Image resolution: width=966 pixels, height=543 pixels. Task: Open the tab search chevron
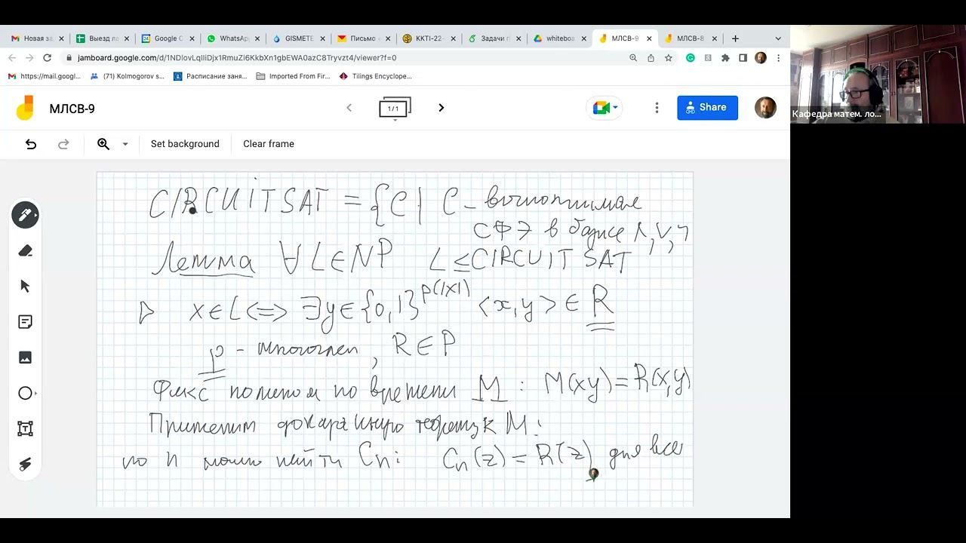[778, 38]
